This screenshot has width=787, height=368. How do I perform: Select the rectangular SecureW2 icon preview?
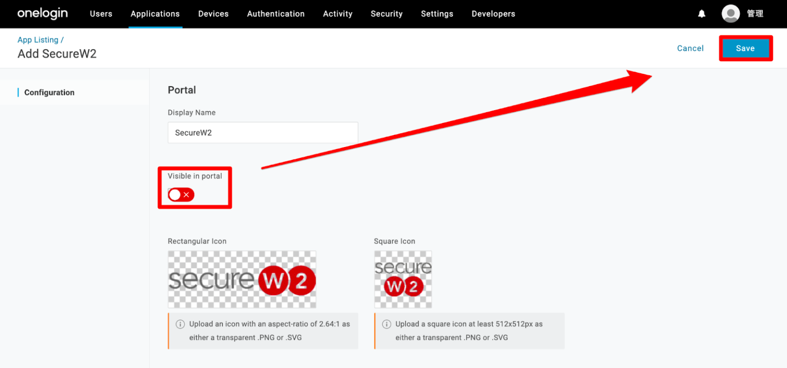coord(242,279)
